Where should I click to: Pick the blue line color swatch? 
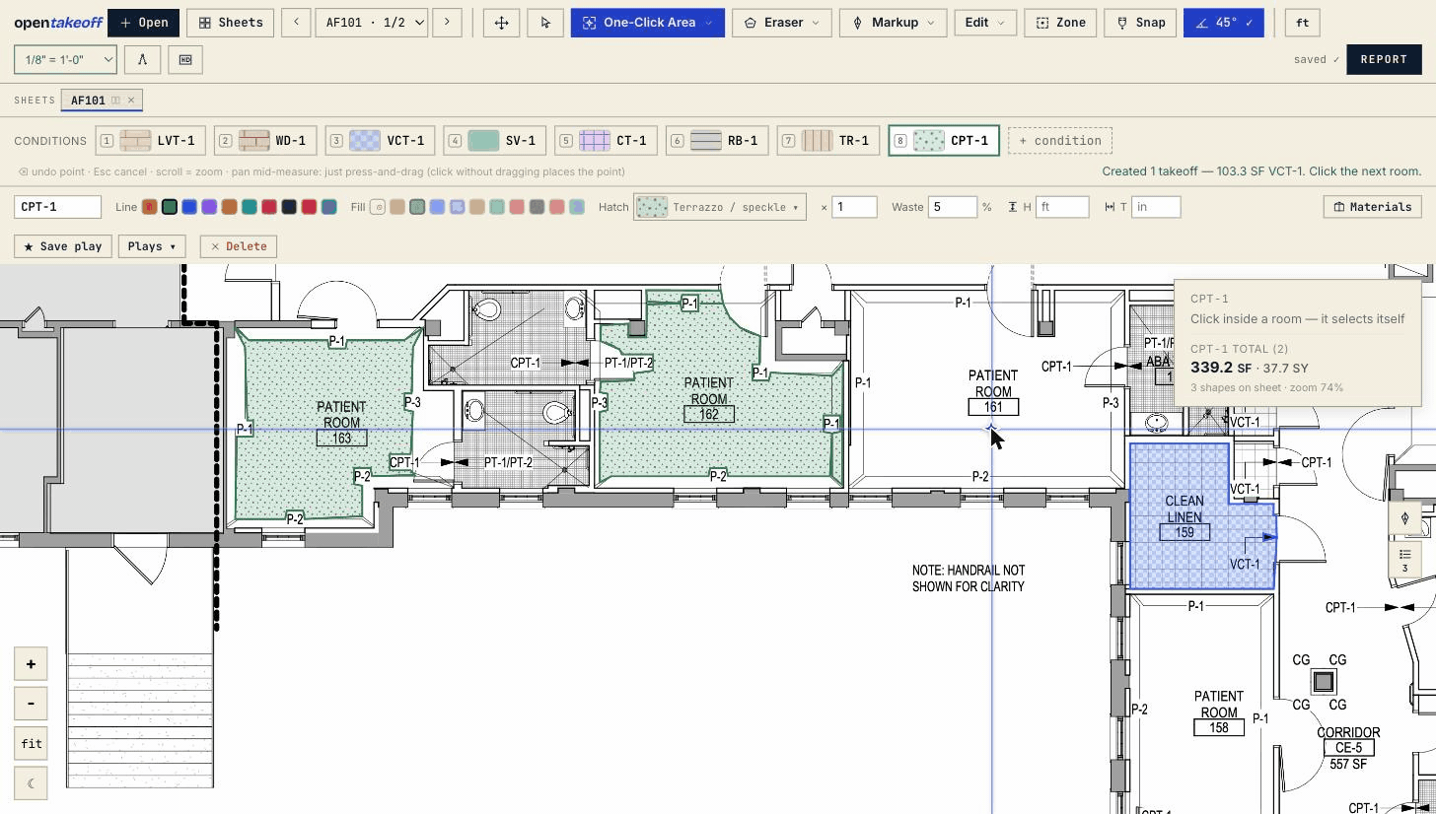[189, 207]
